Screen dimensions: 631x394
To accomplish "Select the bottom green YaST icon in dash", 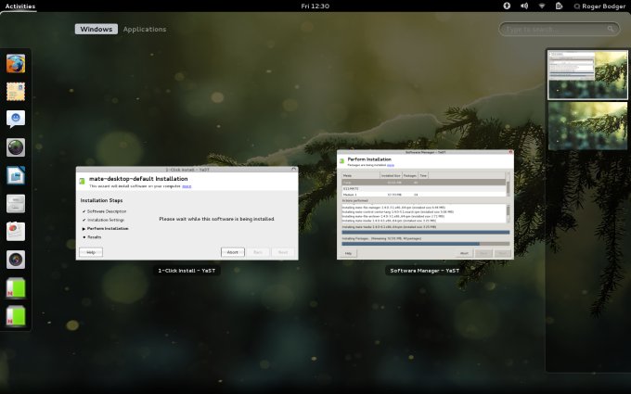I will pos(16,316).
